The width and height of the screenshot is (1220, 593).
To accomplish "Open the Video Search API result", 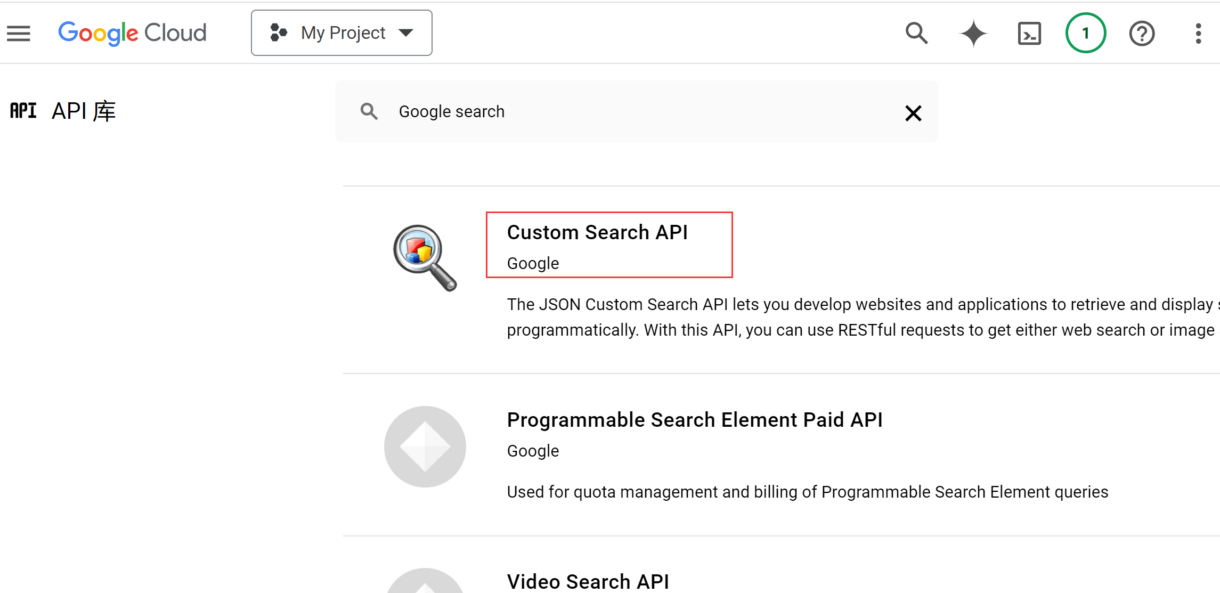I will point(588,581).
